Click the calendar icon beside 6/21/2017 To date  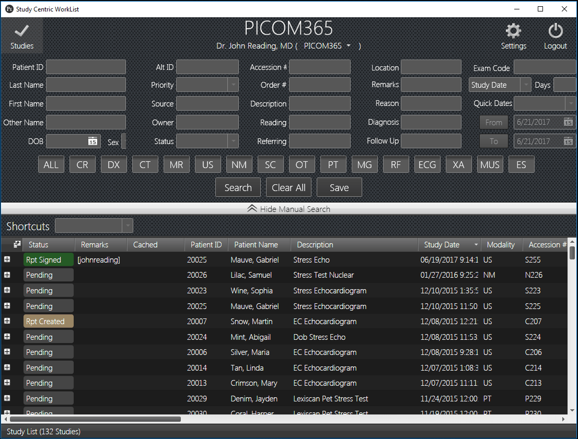tap(569, 140)
